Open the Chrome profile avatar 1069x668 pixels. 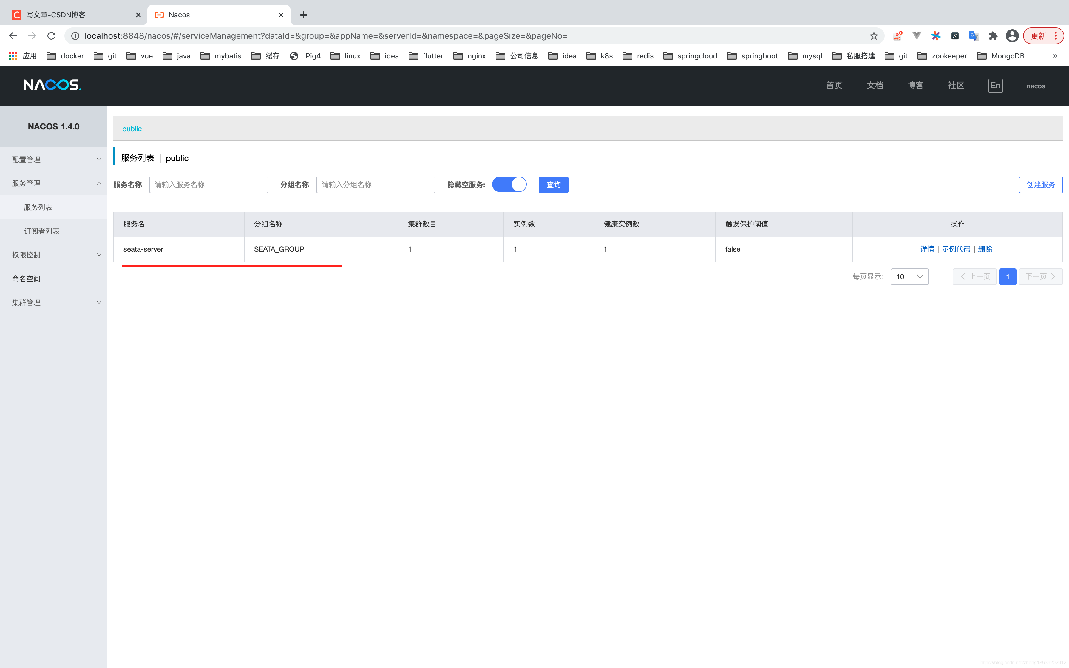coord(1012,36)
